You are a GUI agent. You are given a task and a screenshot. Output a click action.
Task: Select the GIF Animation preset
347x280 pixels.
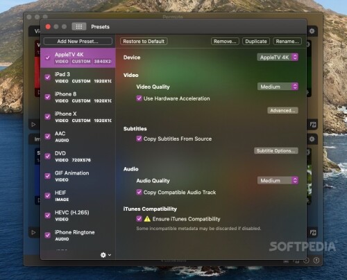coord(78,176)
